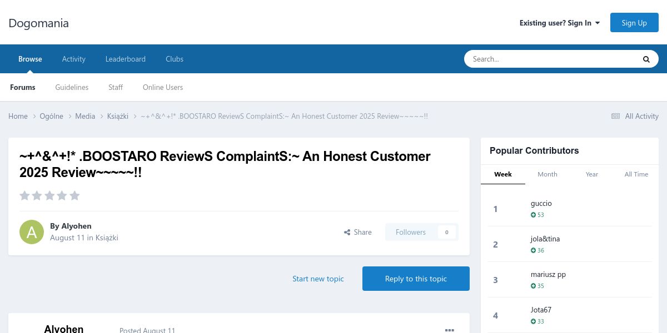
Task: Open Książki link under the author
Action: pos(107,238)
